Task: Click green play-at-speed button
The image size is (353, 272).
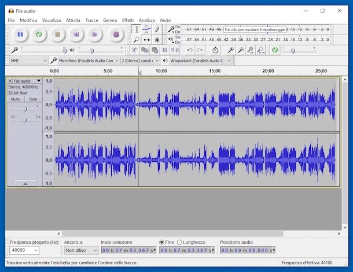Action: (x=275, y=50)
